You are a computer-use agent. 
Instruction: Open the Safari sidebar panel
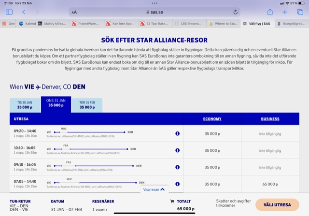9,12
